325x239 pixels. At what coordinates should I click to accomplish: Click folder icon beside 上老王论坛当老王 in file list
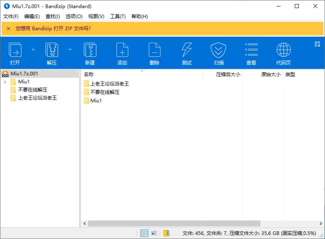click(x=87, y=84)
